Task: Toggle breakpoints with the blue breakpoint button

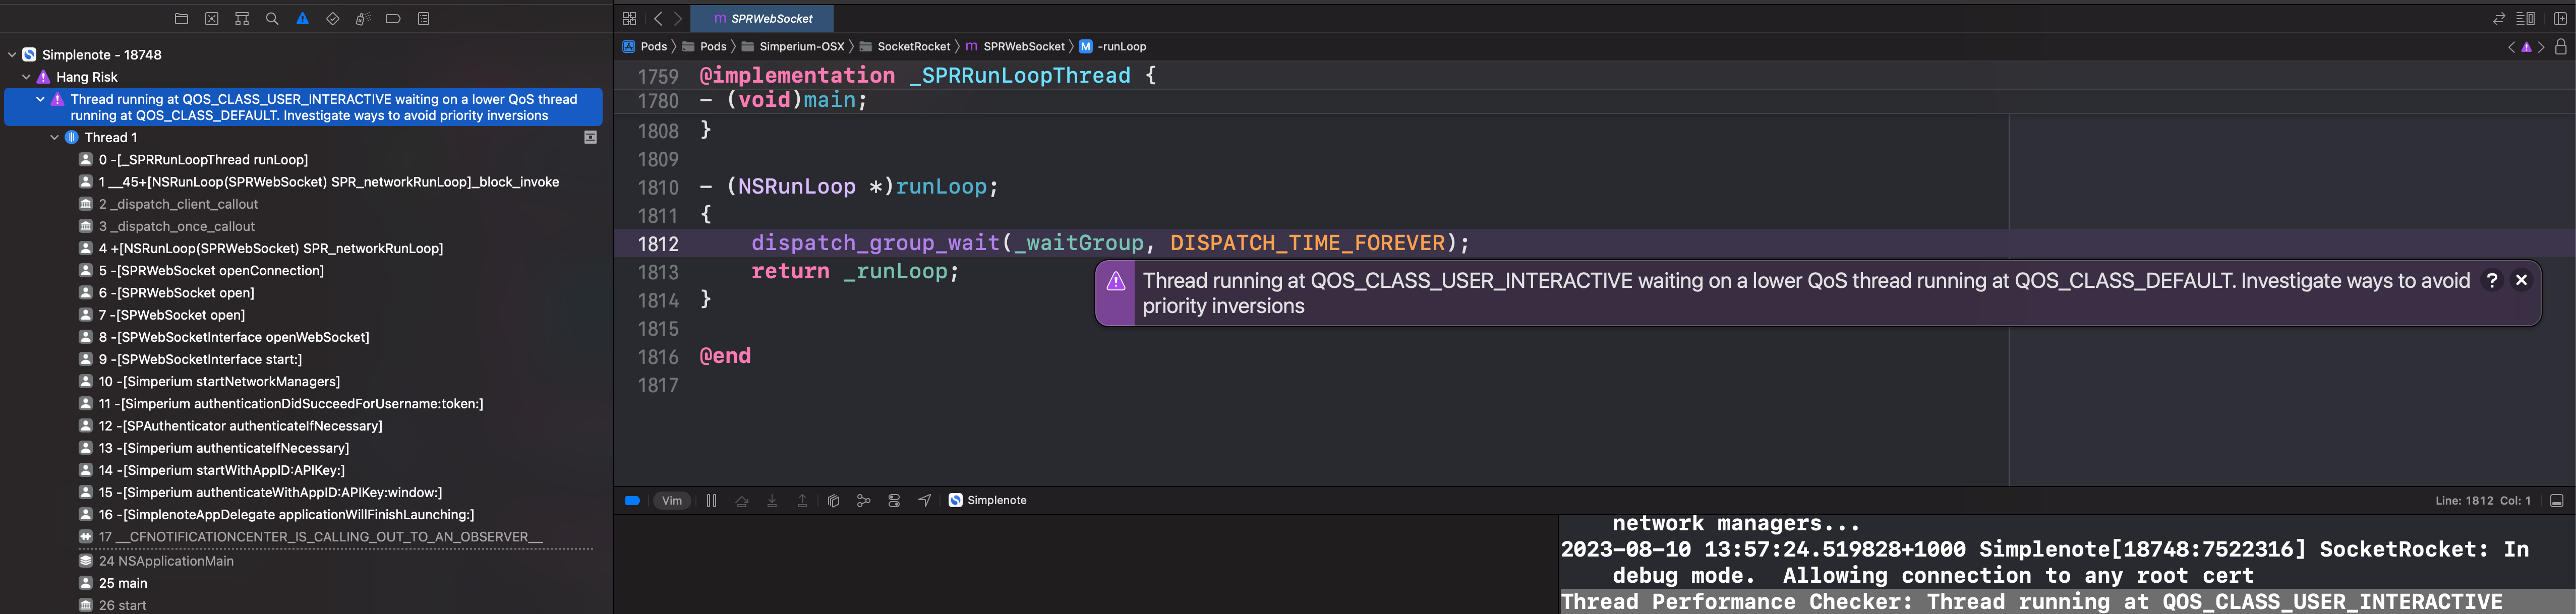Action: pos(633,500)
